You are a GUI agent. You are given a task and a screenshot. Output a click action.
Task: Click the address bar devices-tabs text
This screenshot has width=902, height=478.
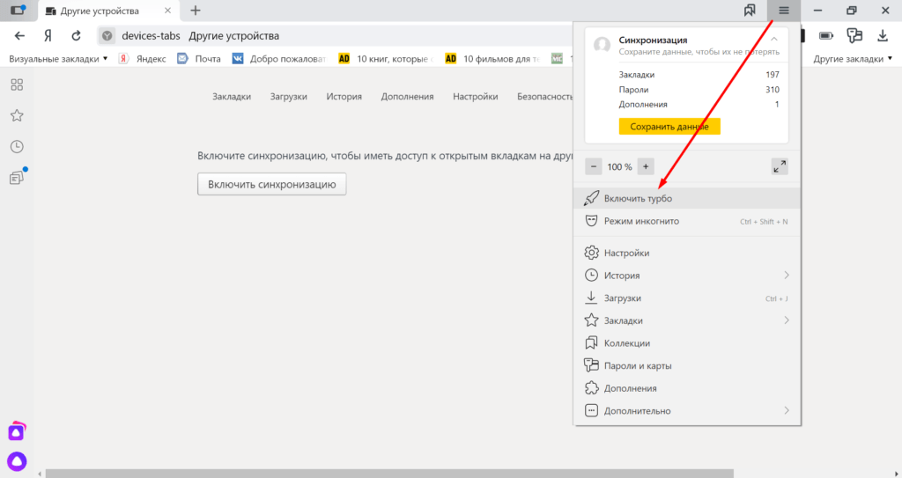(151, 36)
